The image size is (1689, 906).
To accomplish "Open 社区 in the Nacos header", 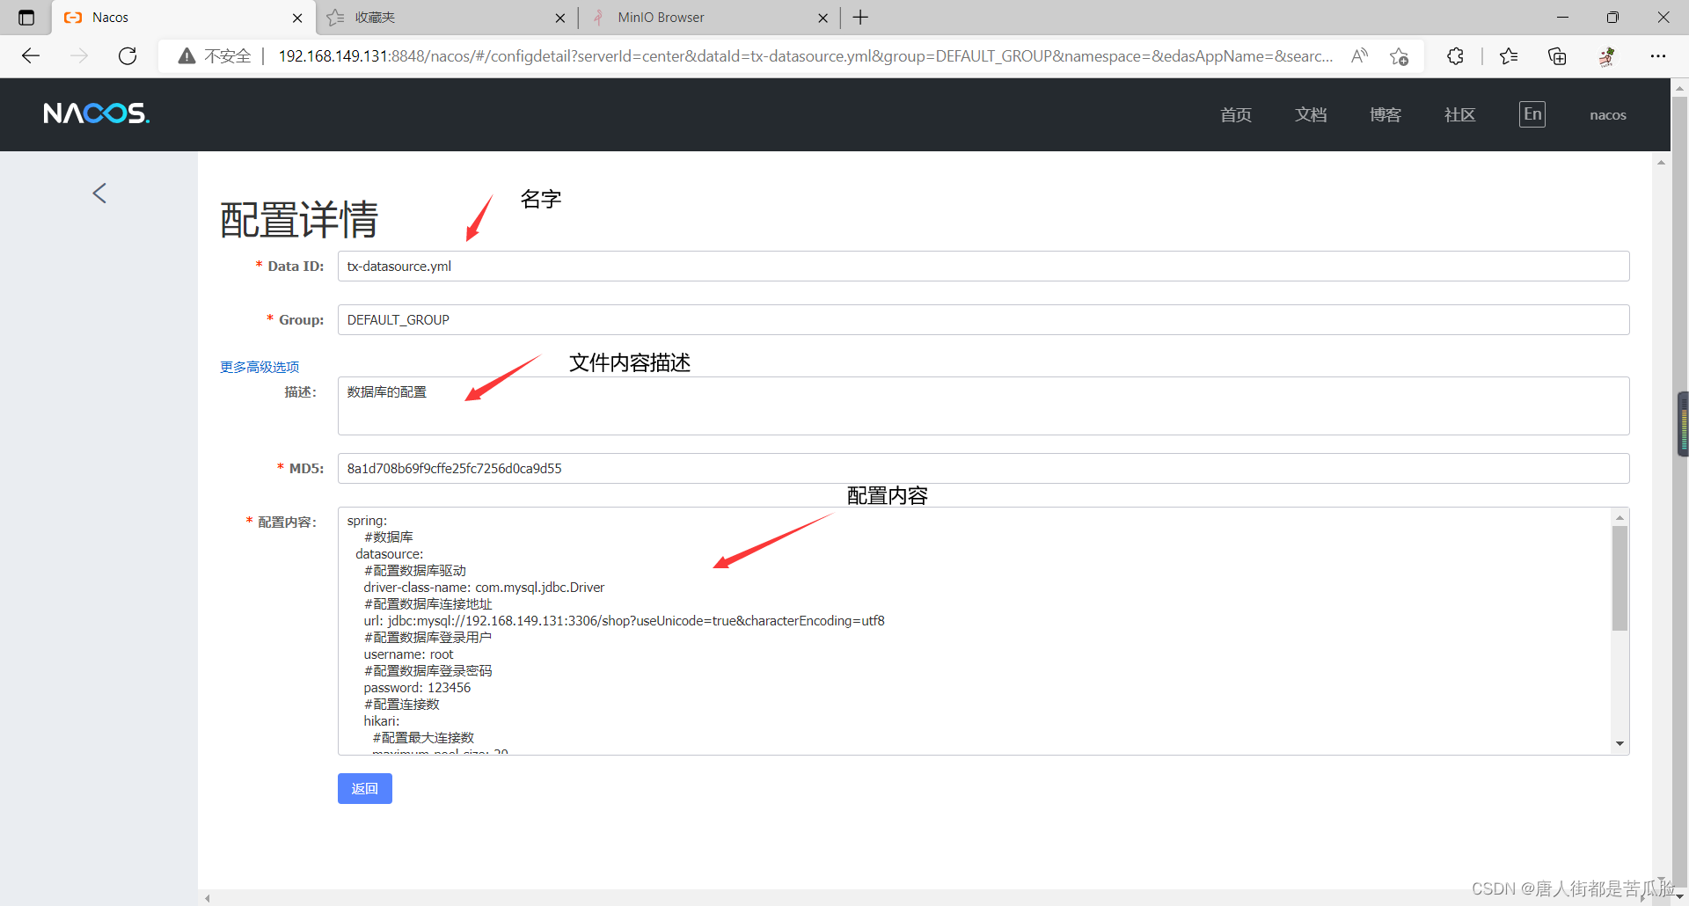I will click(x=1460, y=115).
